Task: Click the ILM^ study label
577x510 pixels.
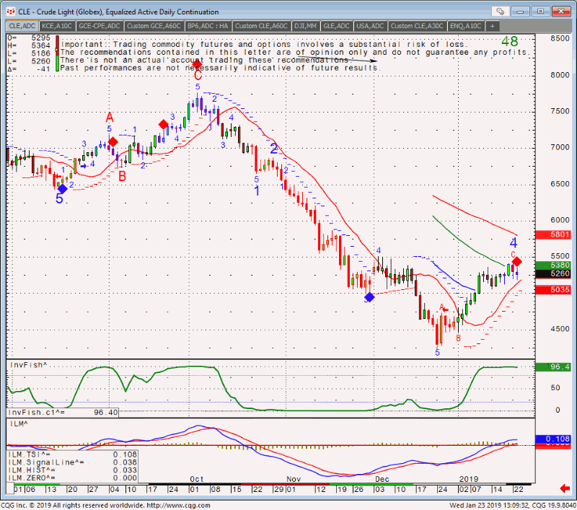Action: [x=17, y=425]
